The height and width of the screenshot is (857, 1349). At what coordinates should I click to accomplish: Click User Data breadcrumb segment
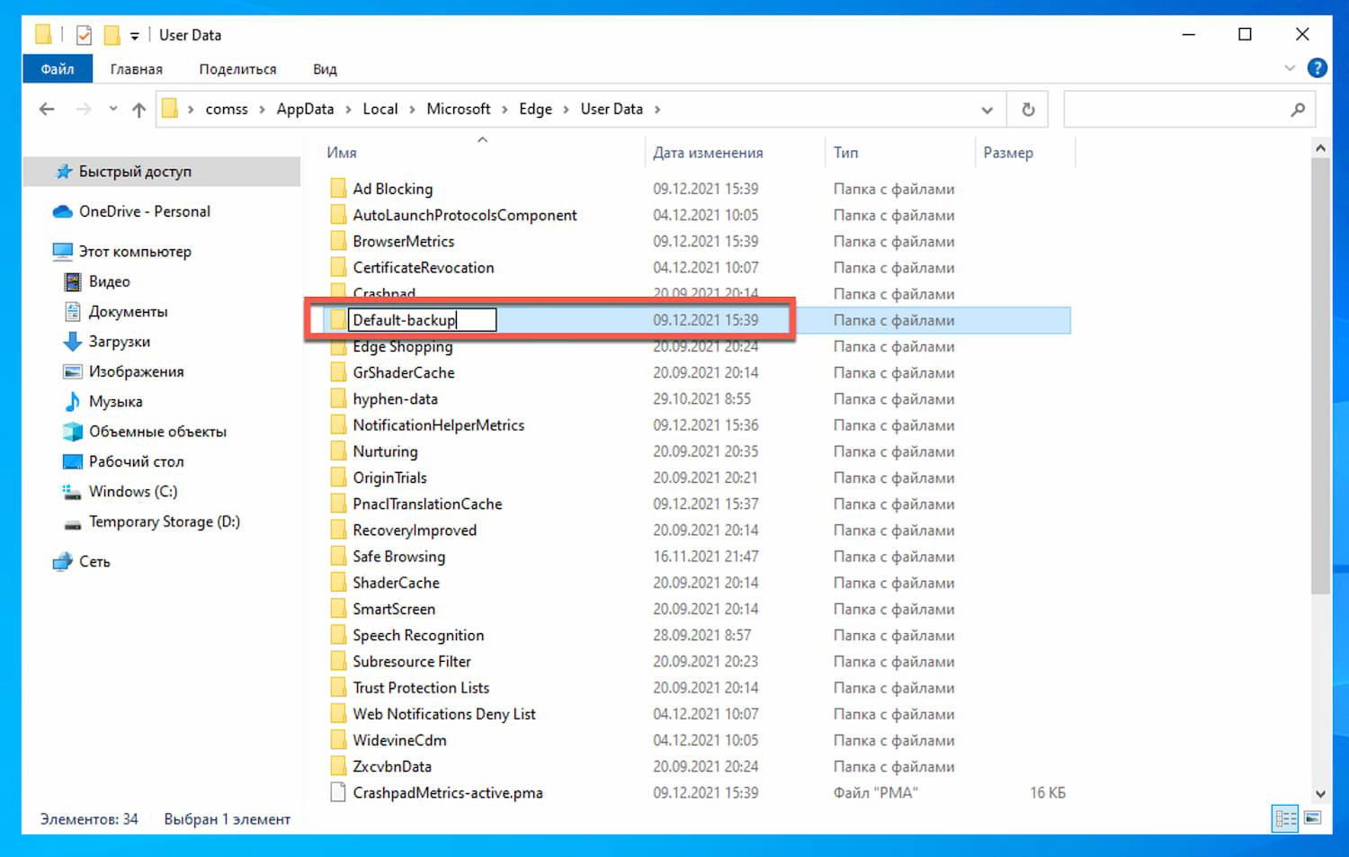pyautogui.click(x=612, y=109)
